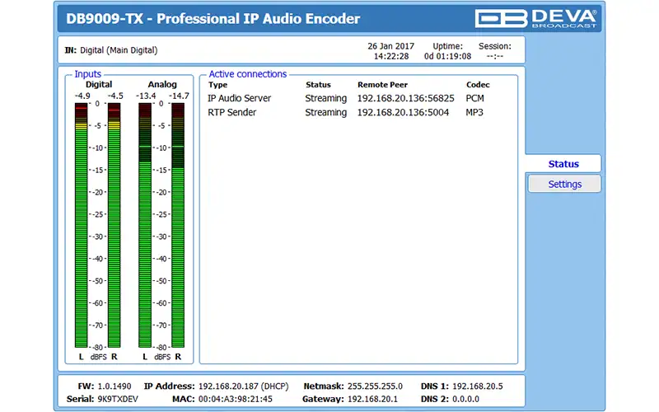Click the MP3 codec cell

474,113
